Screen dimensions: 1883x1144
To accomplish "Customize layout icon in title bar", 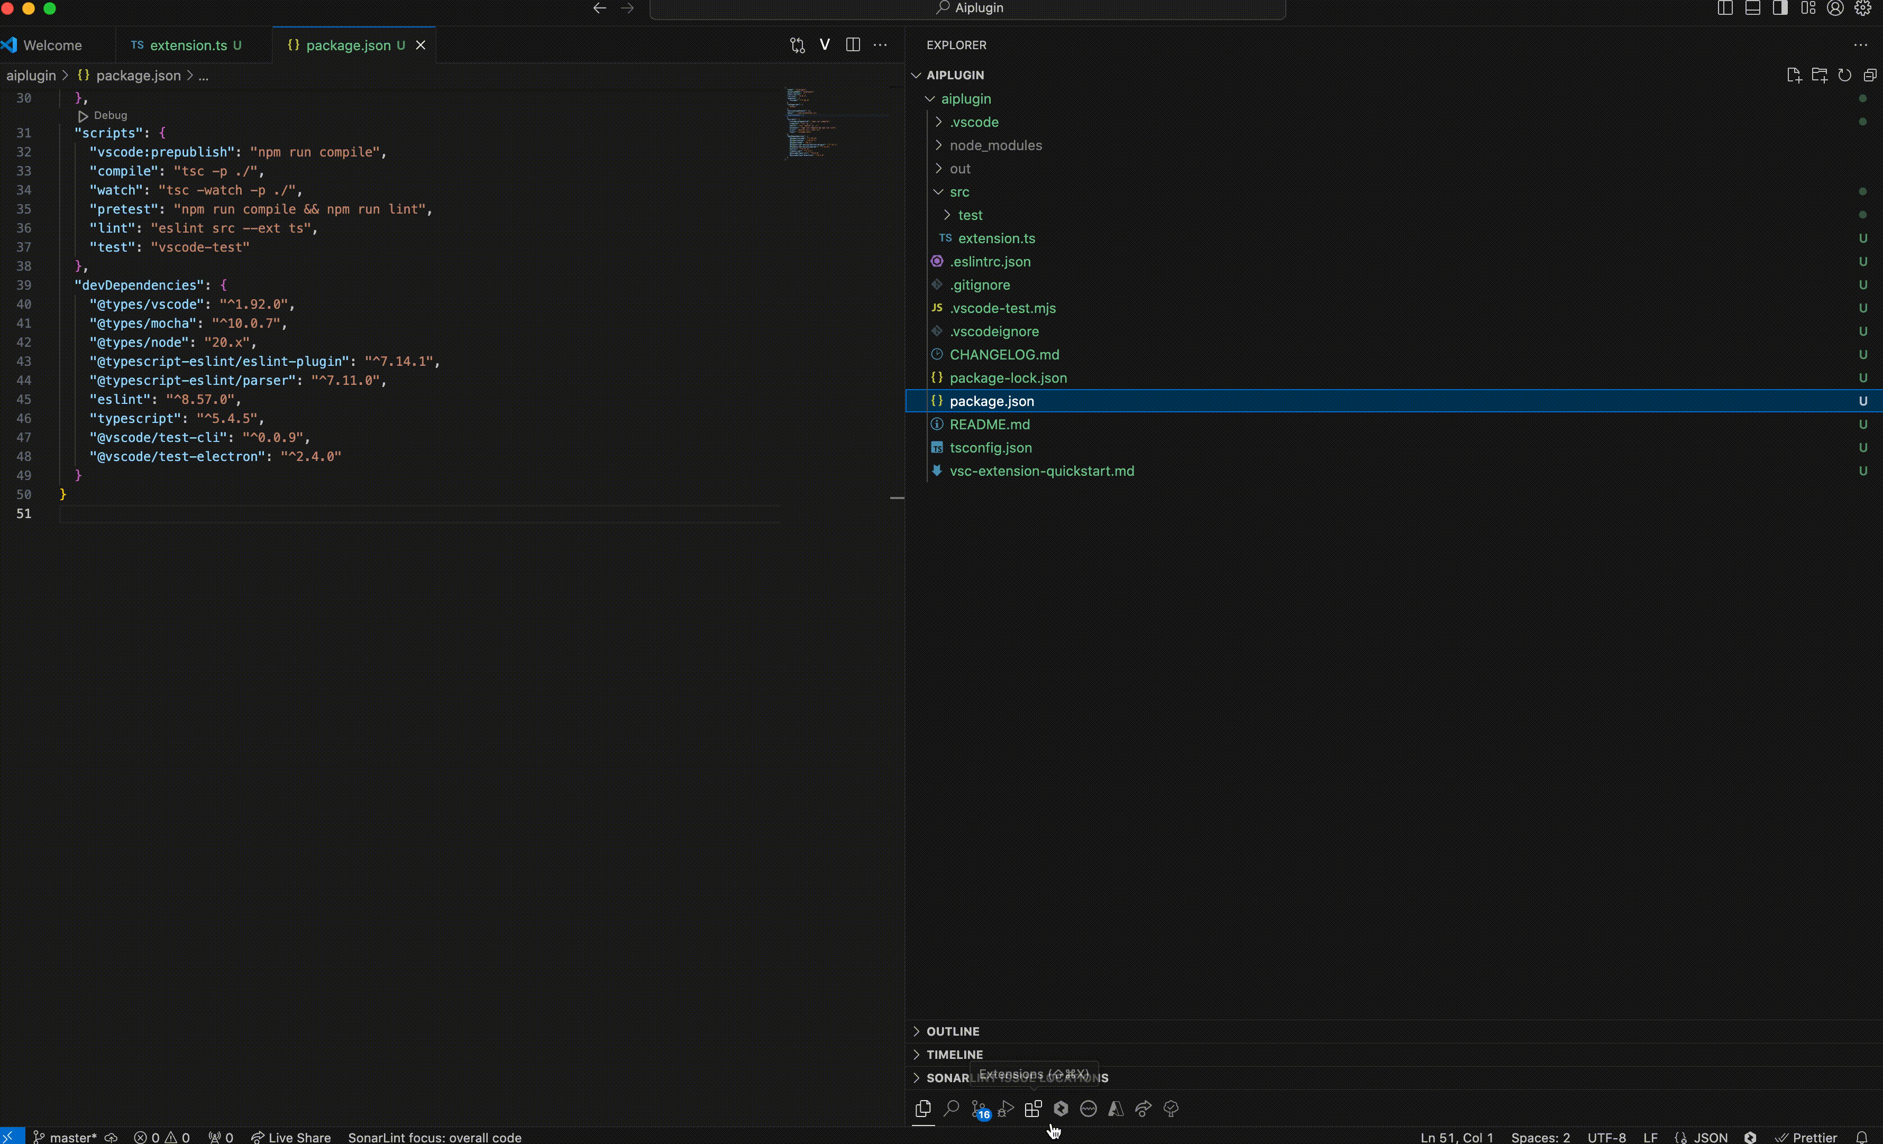I will [1807, 8].
